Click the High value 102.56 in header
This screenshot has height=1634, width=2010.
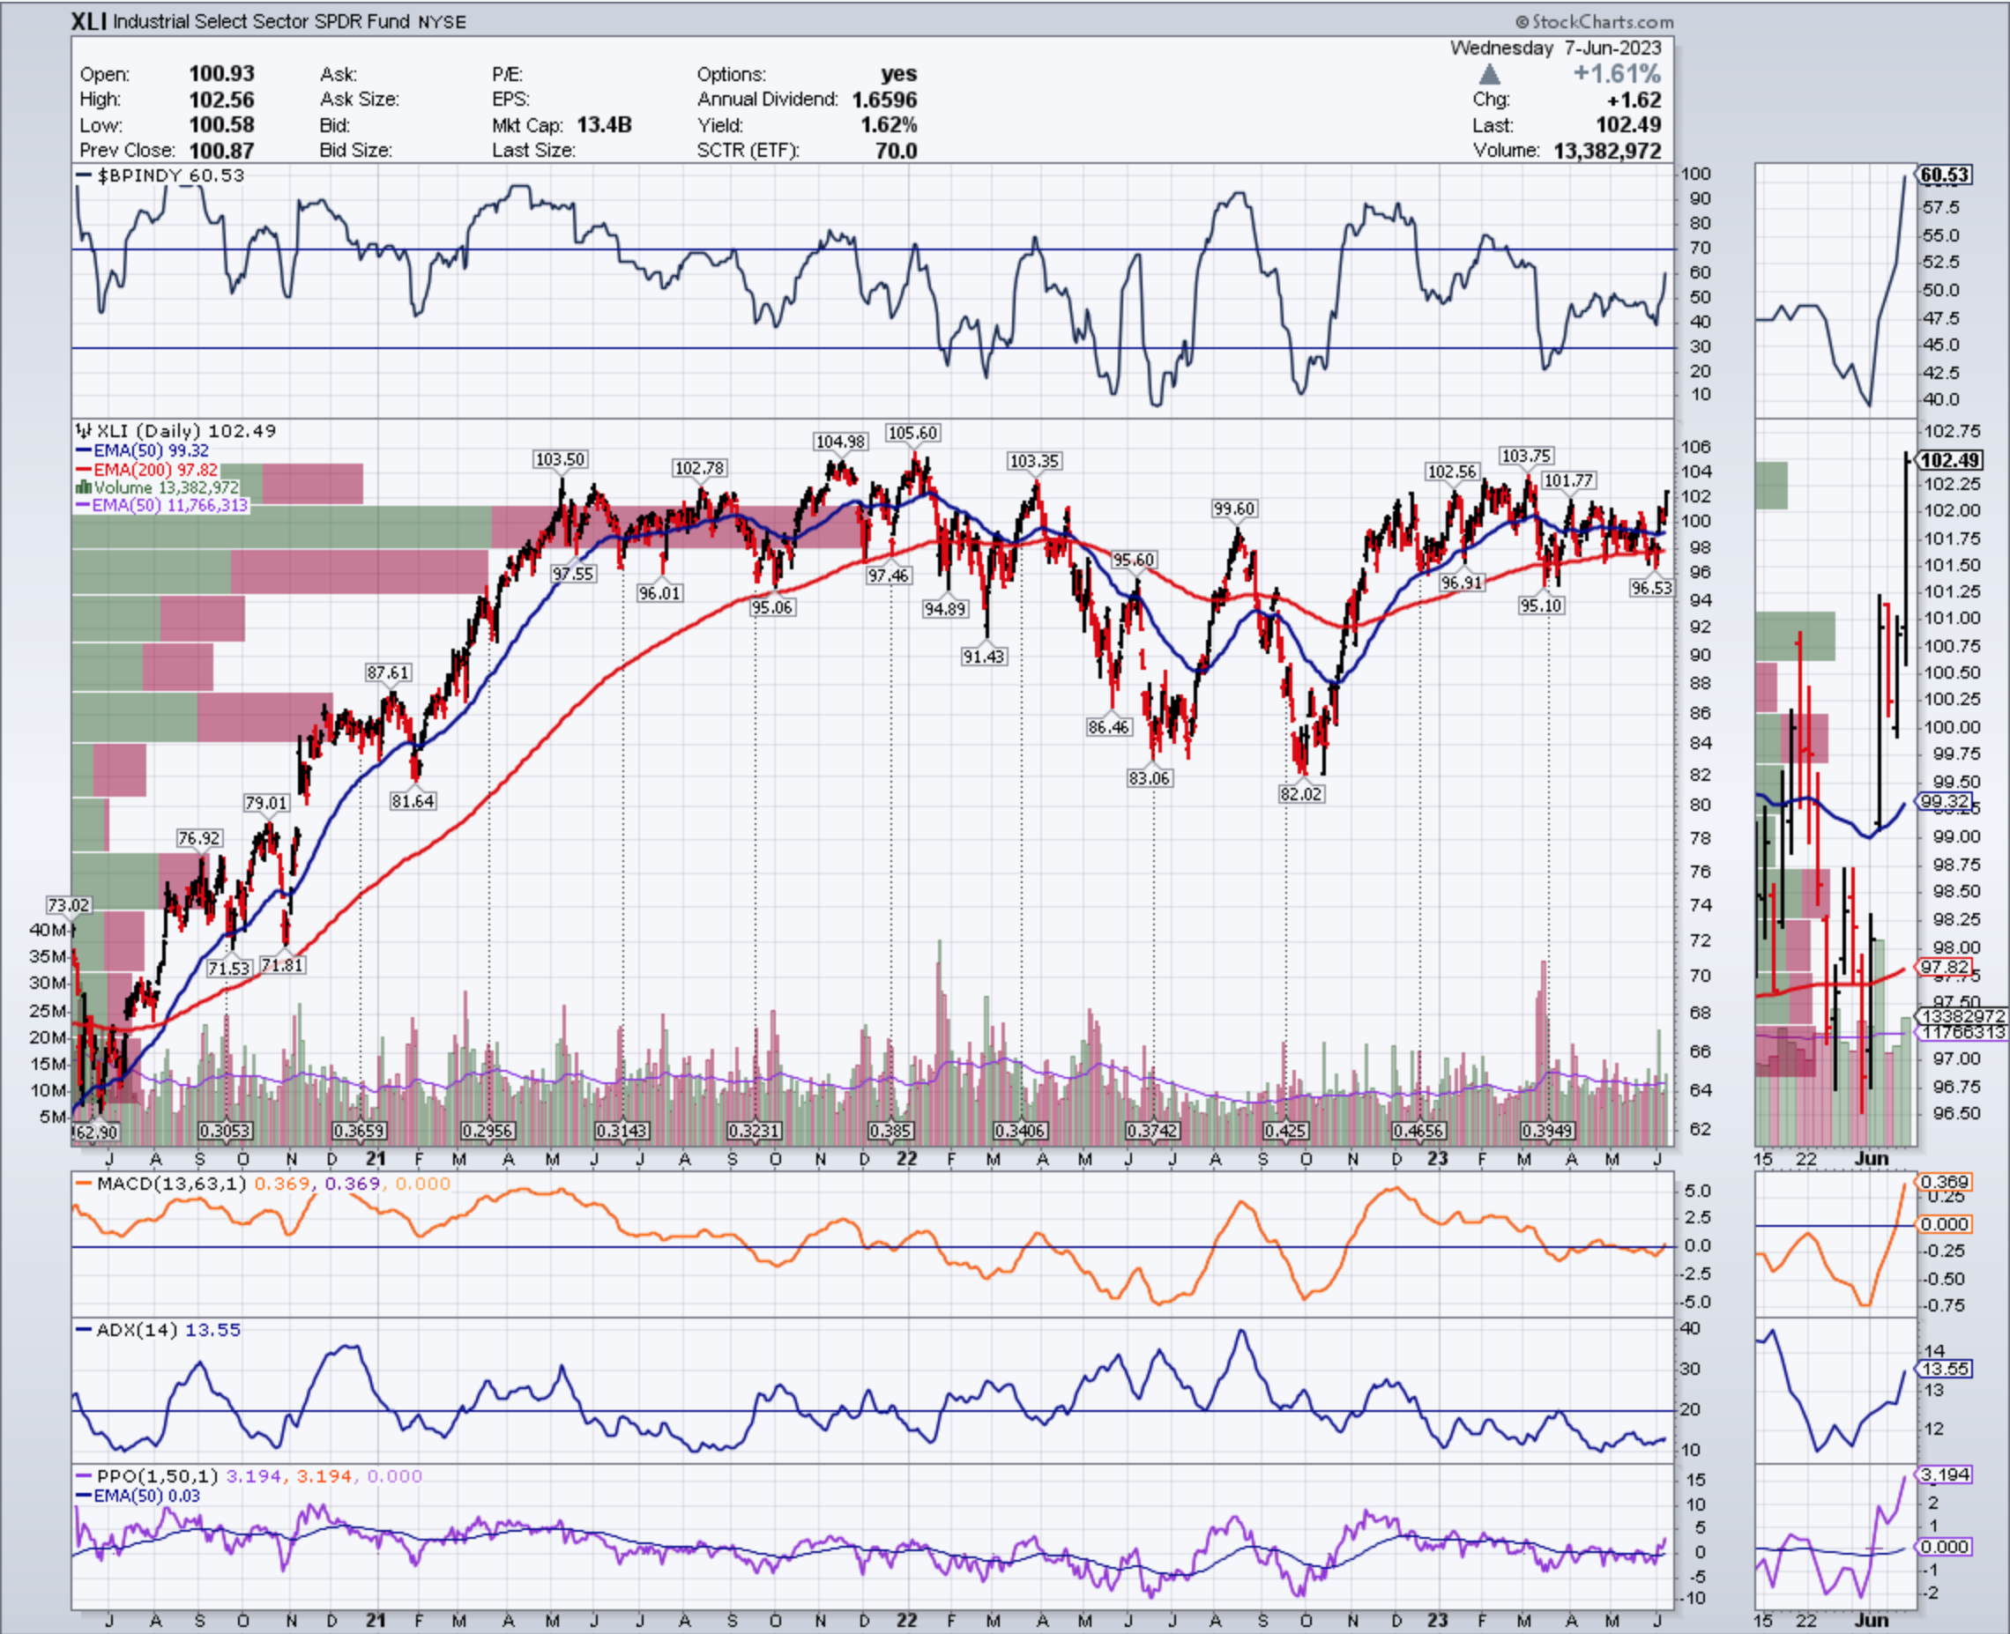click(x=221, y=100)
